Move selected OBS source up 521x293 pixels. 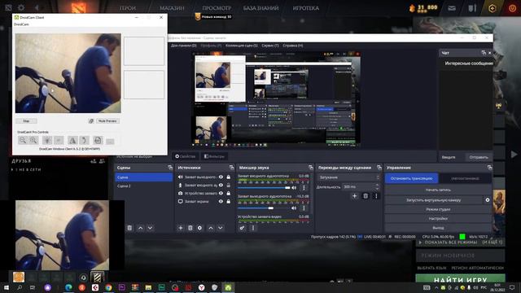click(211, 228)
